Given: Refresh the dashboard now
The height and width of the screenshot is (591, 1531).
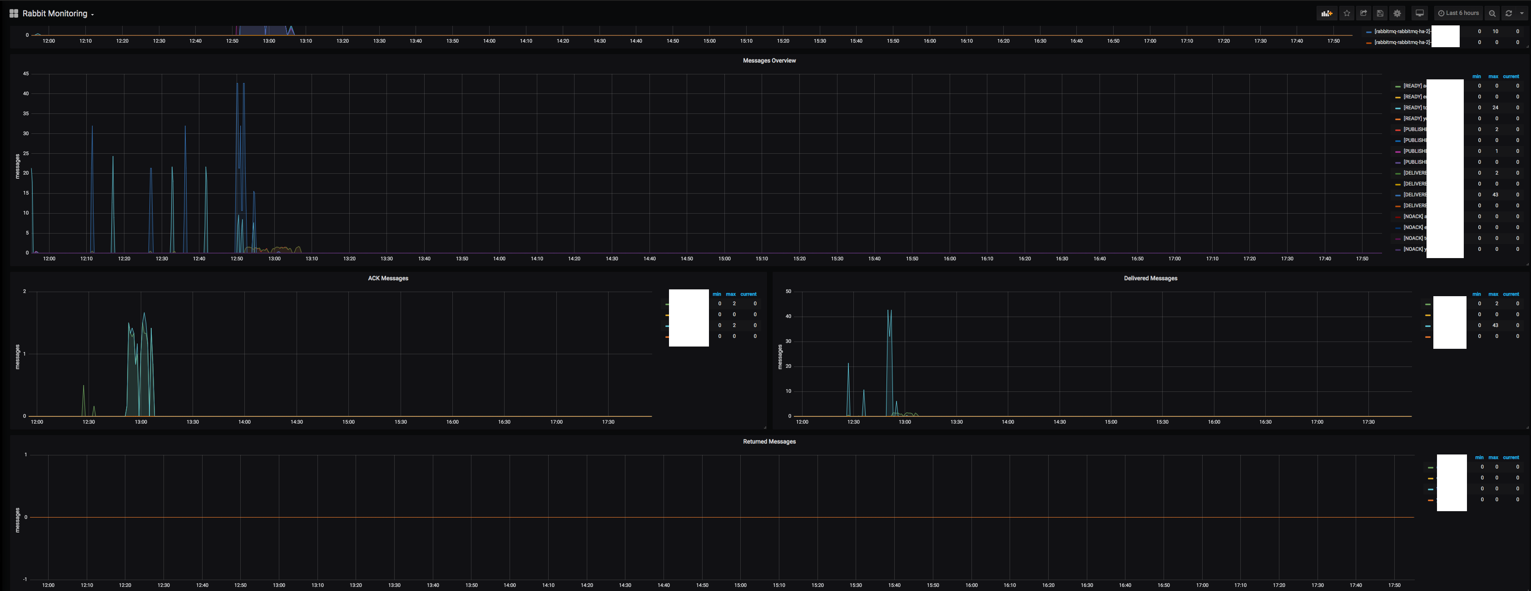Looking at the screenshot, I should 1508,13.
